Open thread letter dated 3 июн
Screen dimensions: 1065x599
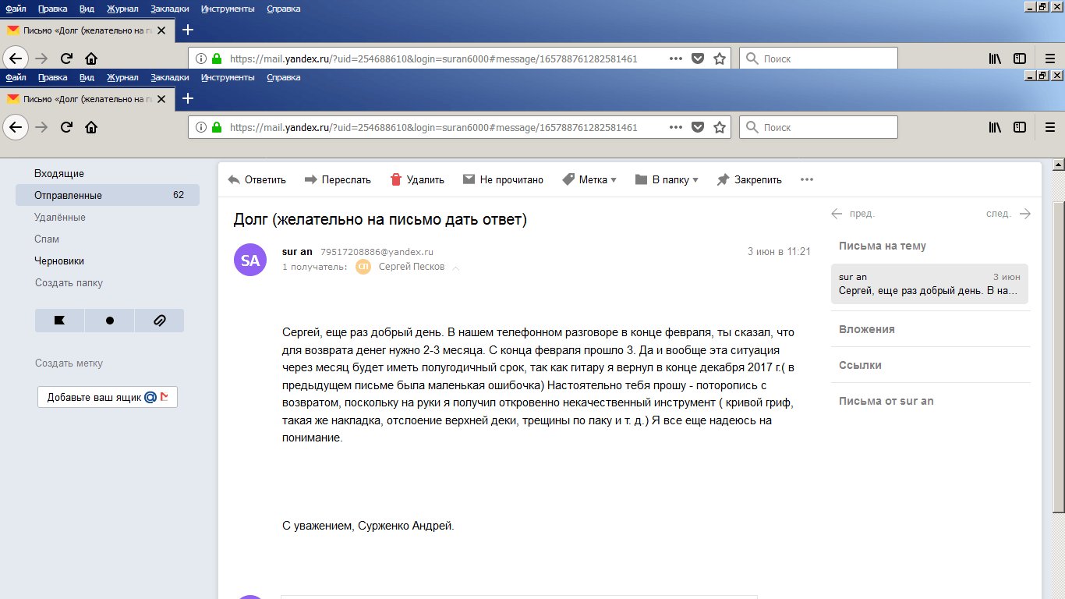pos(929,284)
